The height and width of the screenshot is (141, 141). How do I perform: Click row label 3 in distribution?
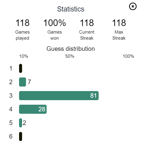11,96
